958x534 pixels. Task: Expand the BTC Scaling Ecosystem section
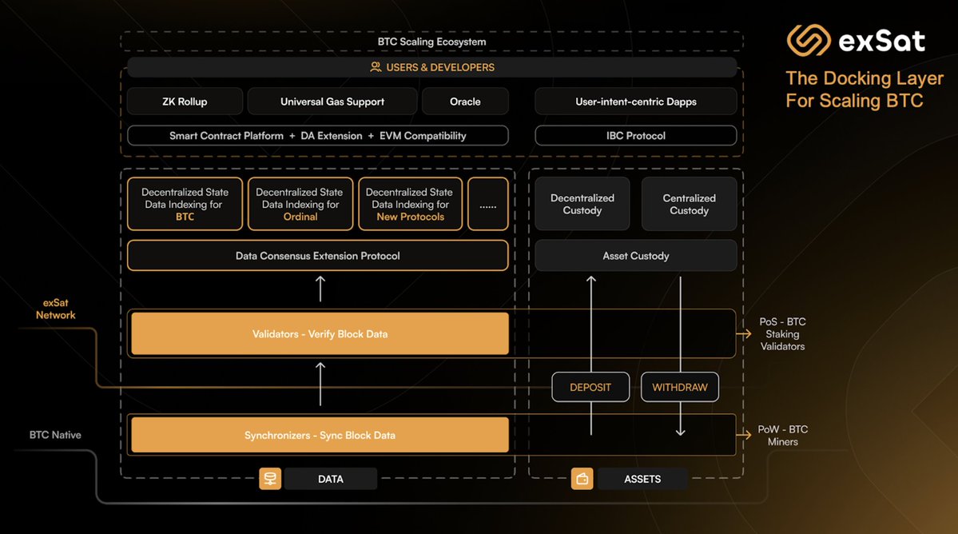point(431,42)
